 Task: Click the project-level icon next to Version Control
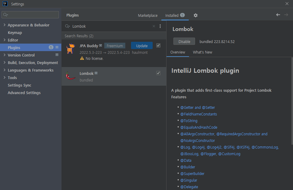pyautogui.click(x=57, y=55)
